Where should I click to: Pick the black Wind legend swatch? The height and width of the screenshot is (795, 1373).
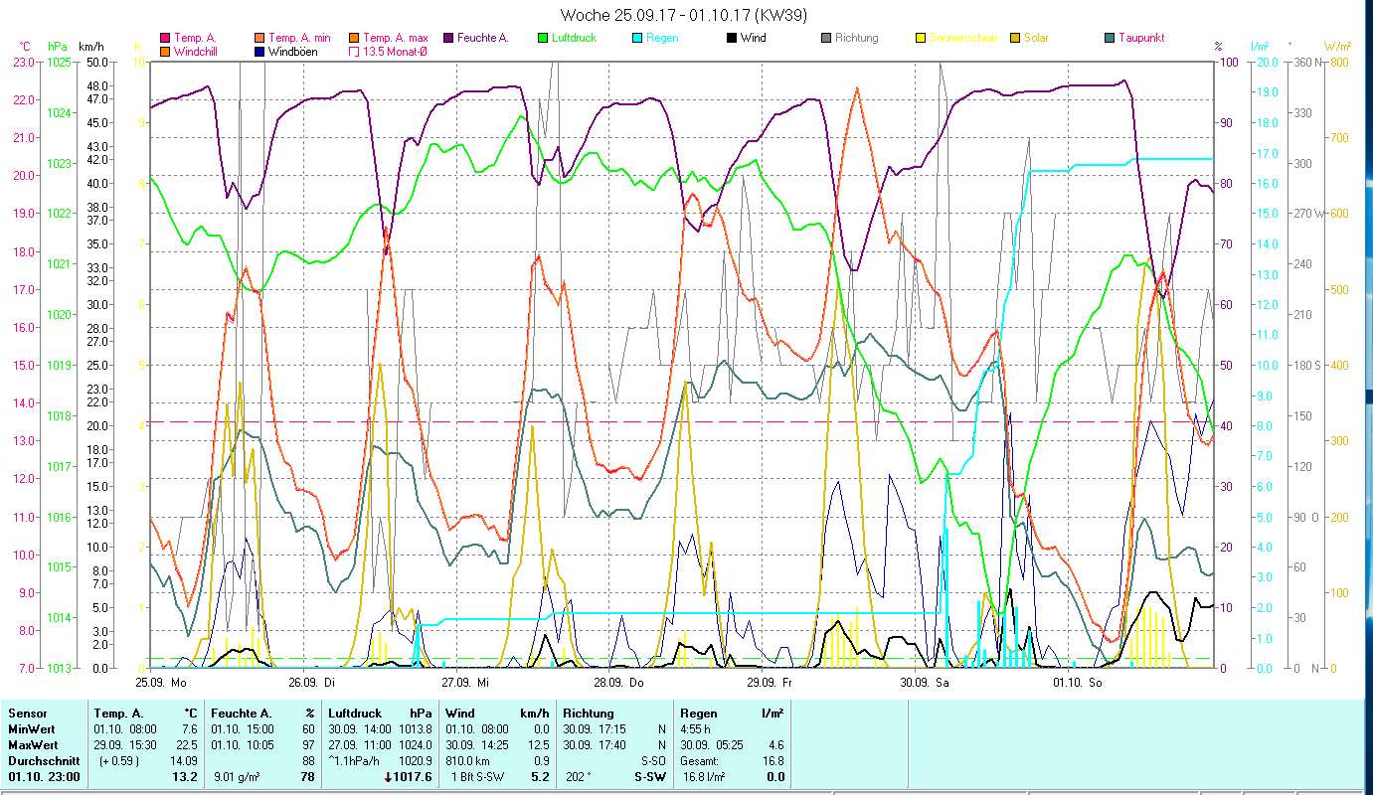732,38
